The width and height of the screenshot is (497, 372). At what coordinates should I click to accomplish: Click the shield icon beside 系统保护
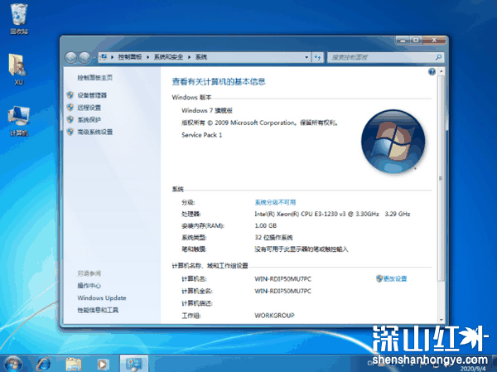[70, 119]
